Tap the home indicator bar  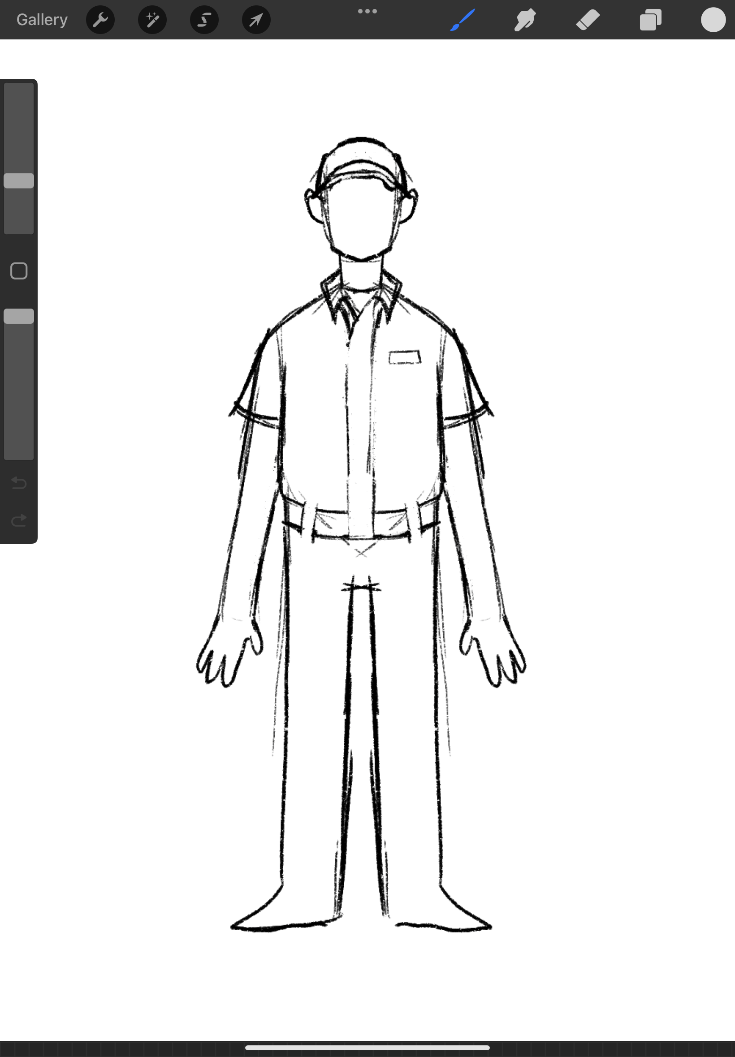click(x=367, y=1048)
